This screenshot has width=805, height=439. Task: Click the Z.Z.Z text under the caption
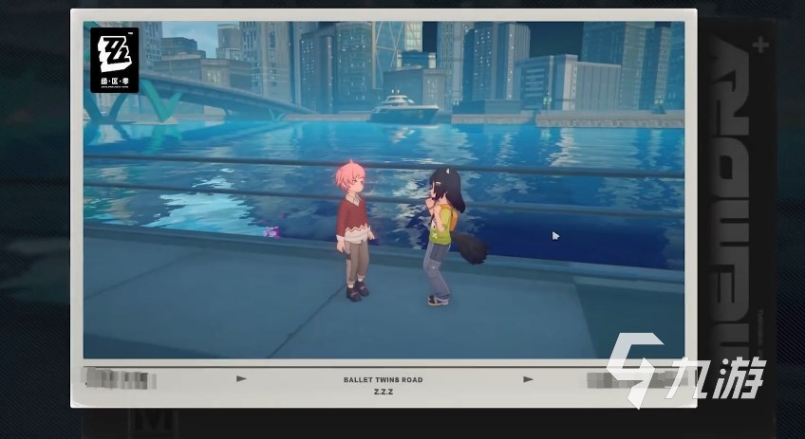click(383, 392)
